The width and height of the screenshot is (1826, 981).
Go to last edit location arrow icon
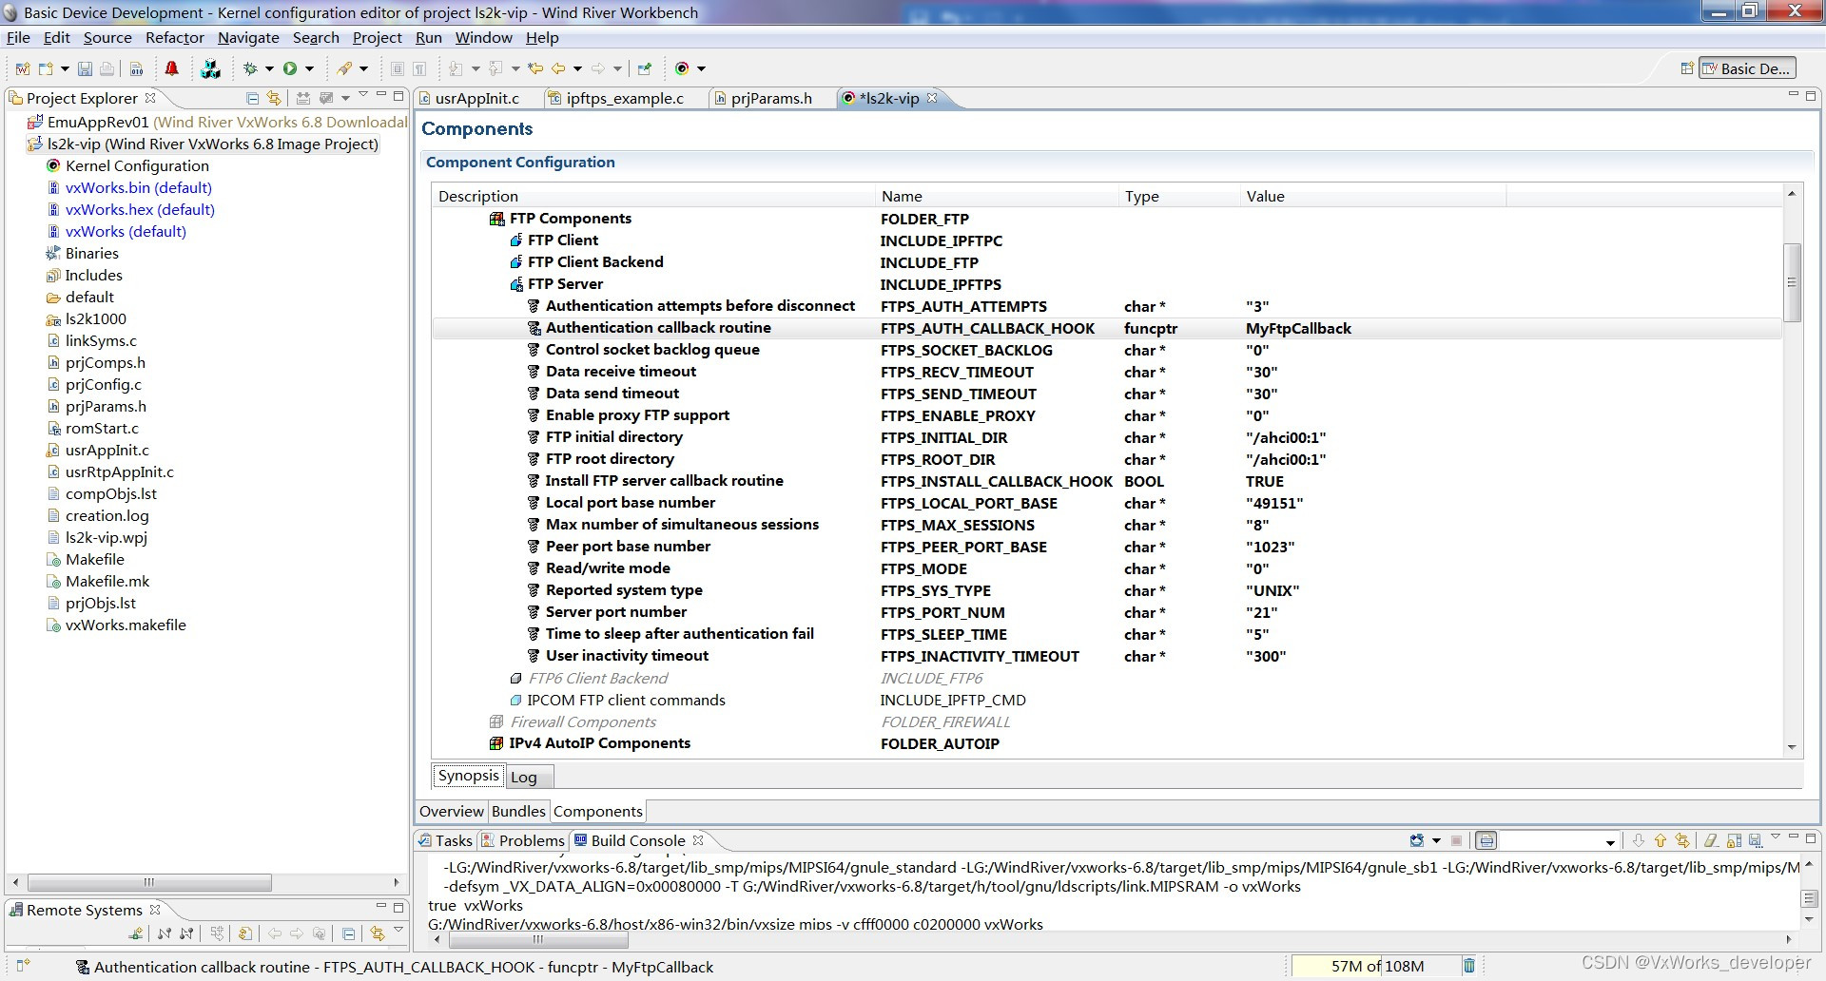tap(535, 68)
